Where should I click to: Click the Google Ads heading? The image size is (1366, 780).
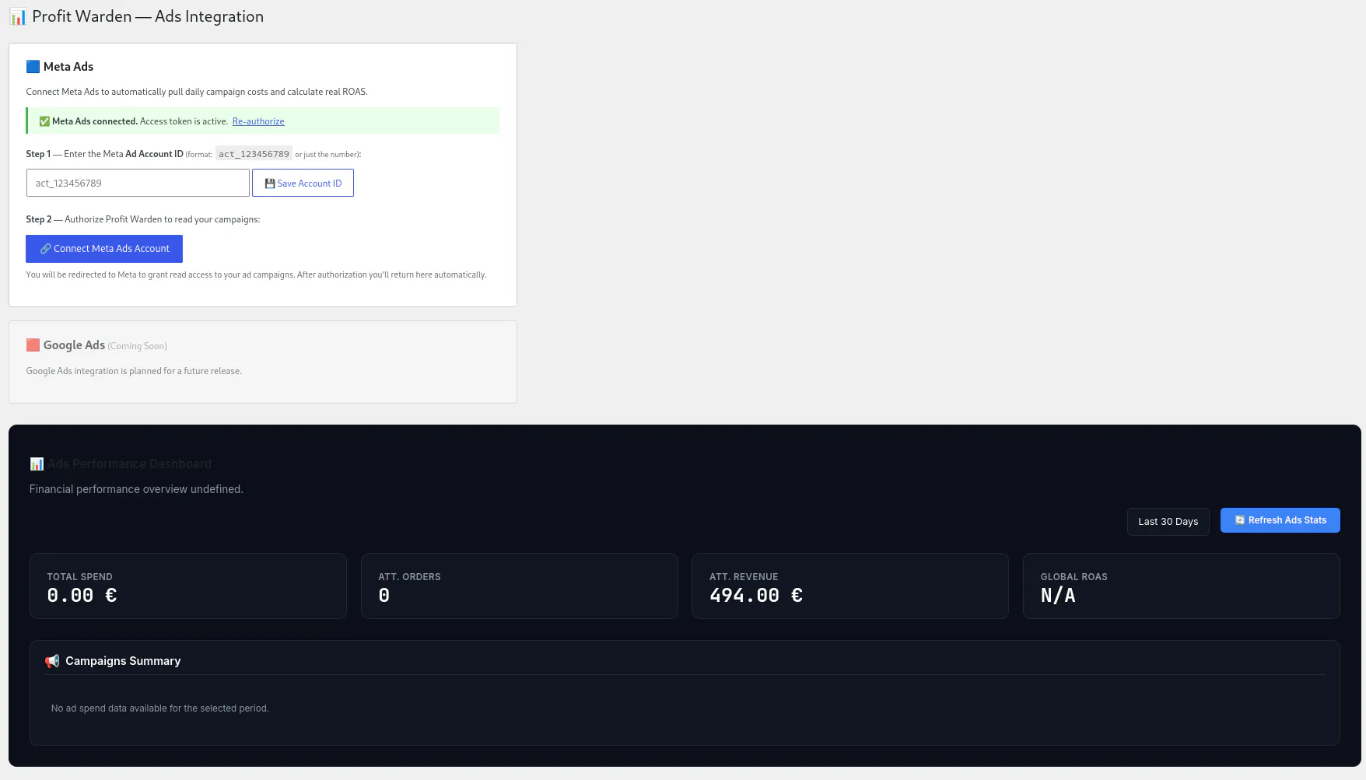pos(74,345)
